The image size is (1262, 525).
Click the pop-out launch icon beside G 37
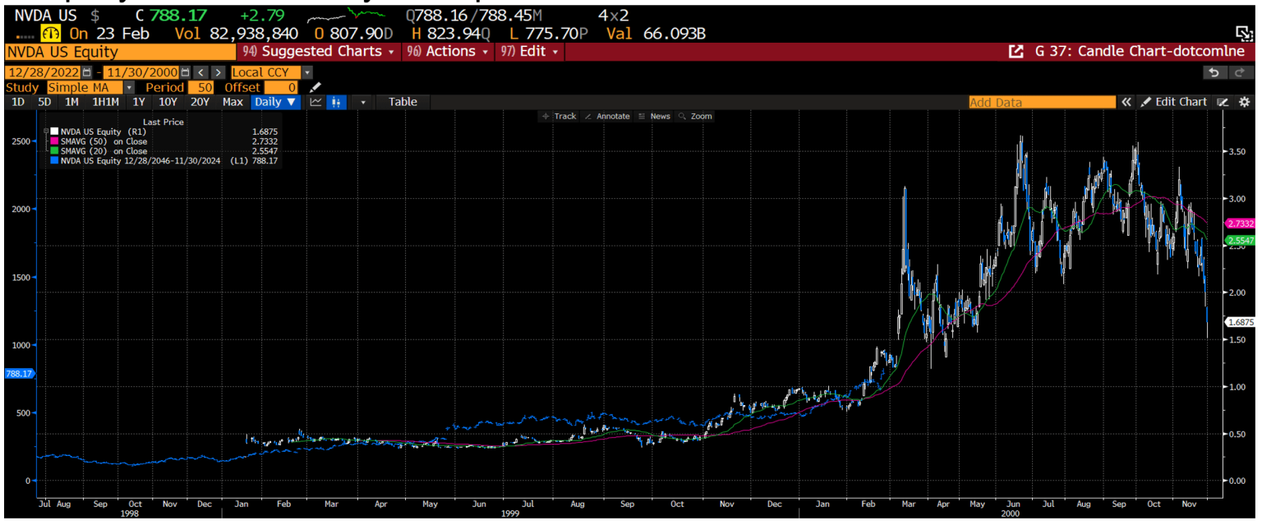[1016, 50]
